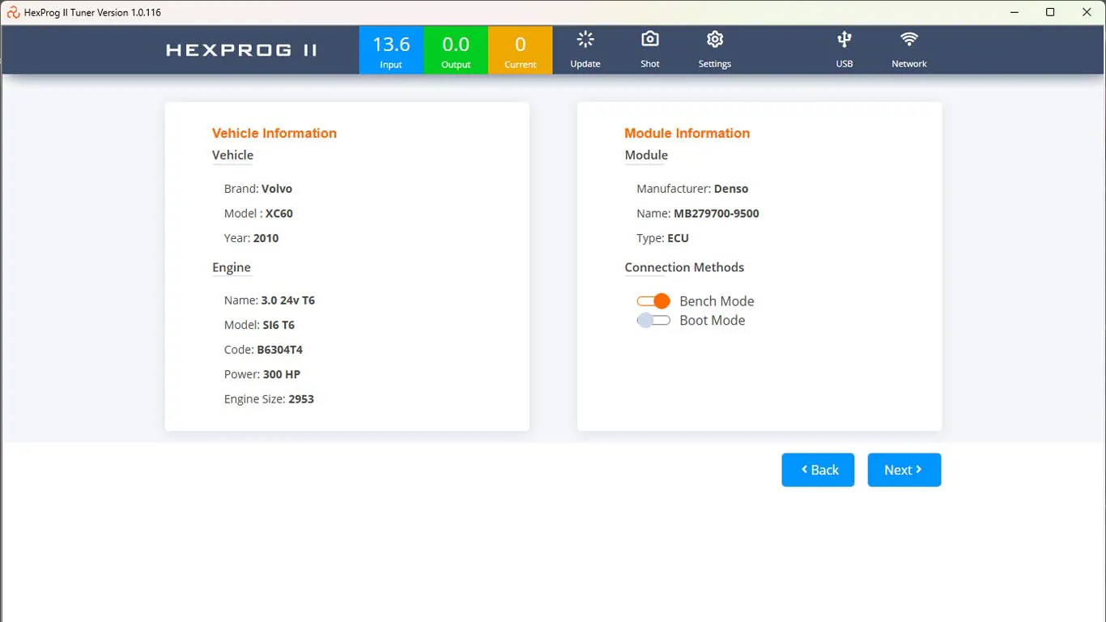This screenshot has width=1106, height=622.
Task: Click the 13.6 Input voltage tile
Action: tap(391, 50)
